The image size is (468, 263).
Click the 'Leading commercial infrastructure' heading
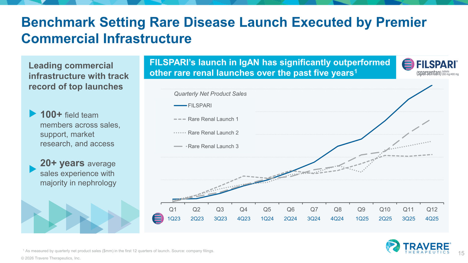click(78, 76)
